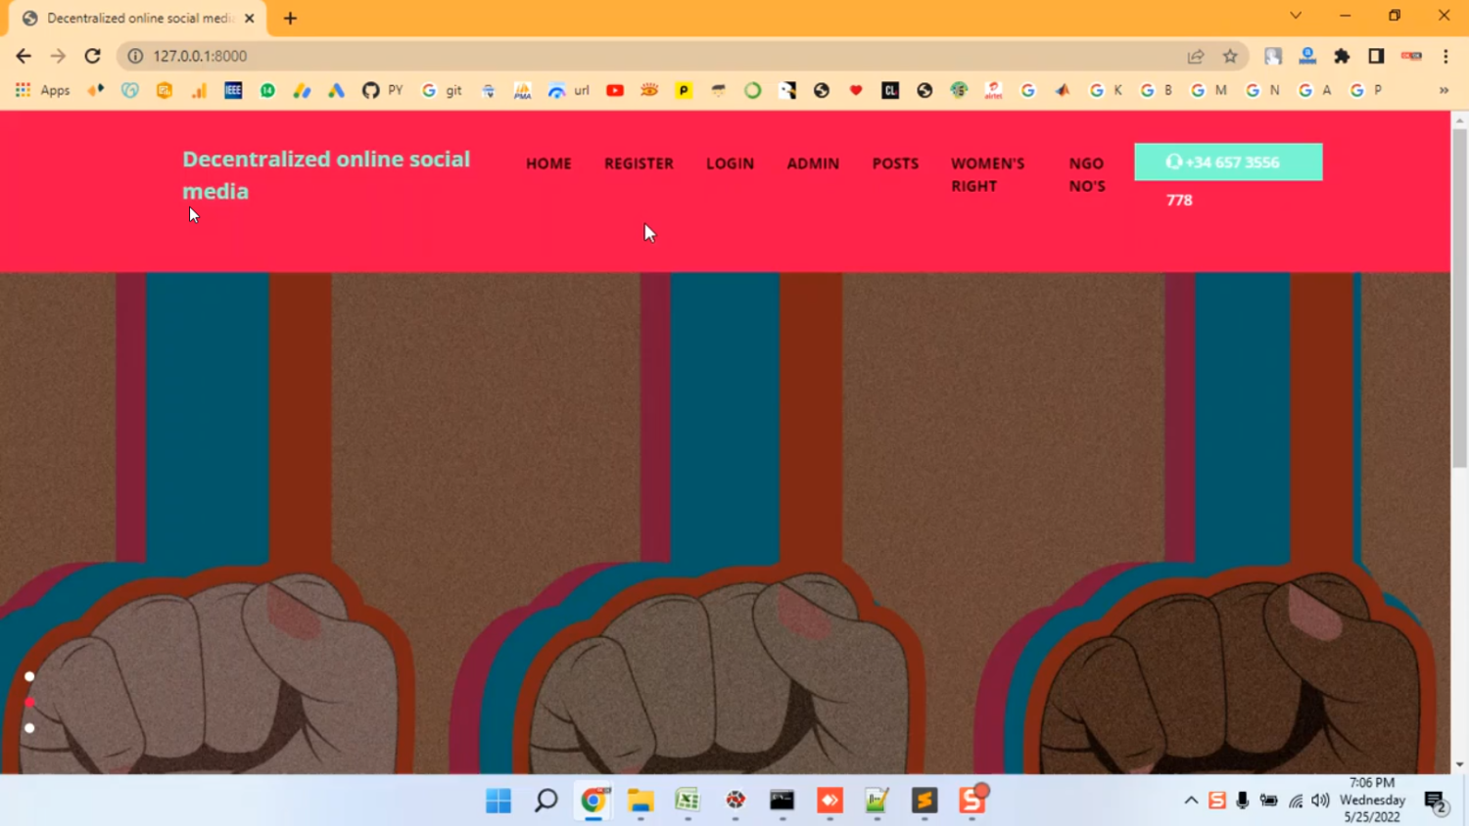The height and width of the screenshot is (826, 1469).
Task: Toggle the Chrome side panel
Action: point(1376,56)
